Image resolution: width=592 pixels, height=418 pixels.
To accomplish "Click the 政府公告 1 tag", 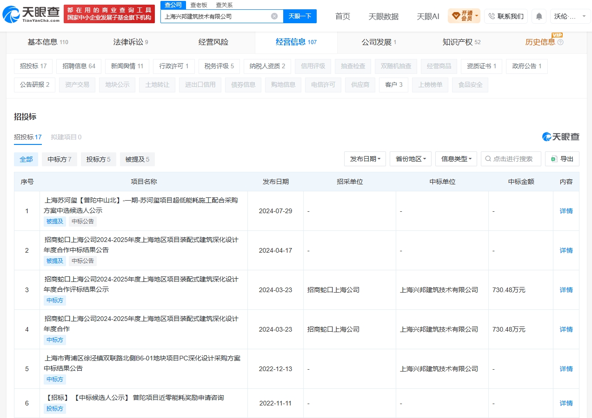I will pyautogui.click(x=527, y=66).
